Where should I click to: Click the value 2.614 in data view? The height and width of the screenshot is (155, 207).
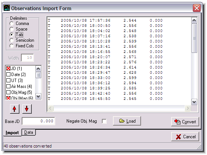pos(130,67)
